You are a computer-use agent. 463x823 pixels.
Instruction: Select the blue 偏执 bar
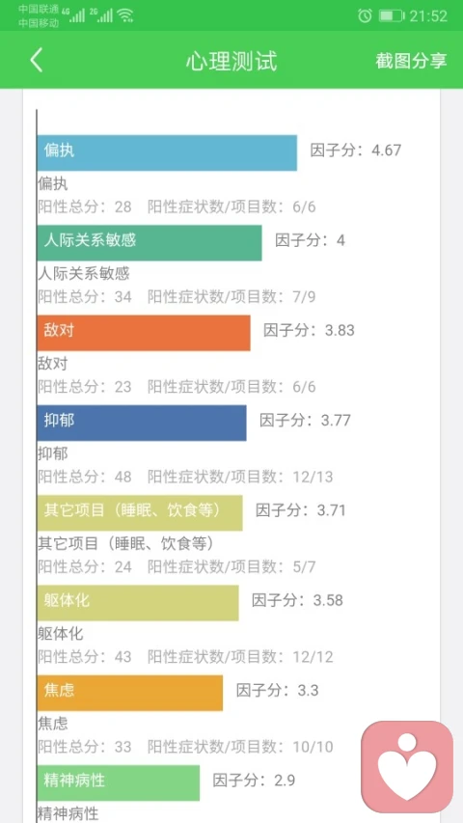tap(167, 152)
